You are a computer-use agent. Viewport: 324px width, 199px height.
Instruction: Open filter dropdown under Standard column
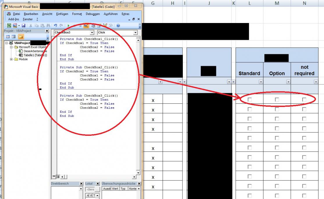click(x=261, y=82)
